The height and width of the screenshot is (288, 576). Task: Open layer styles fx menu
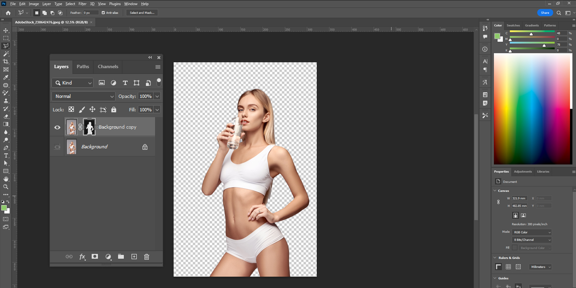(82, 257)
